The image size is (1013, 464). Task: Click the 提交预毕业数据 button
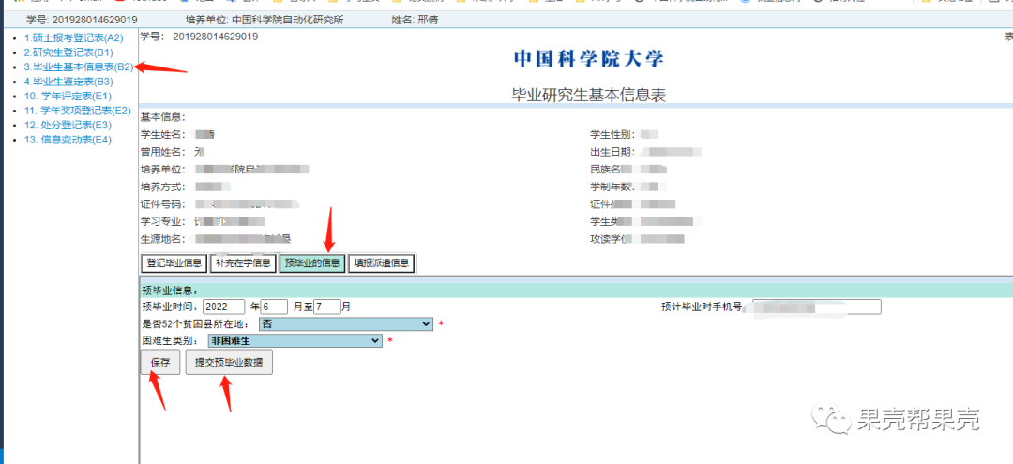(x=229, y=363)
